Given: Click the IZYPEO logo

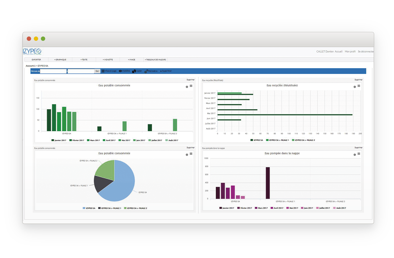Looking at the screenshot, I should [x=32, y=52].
